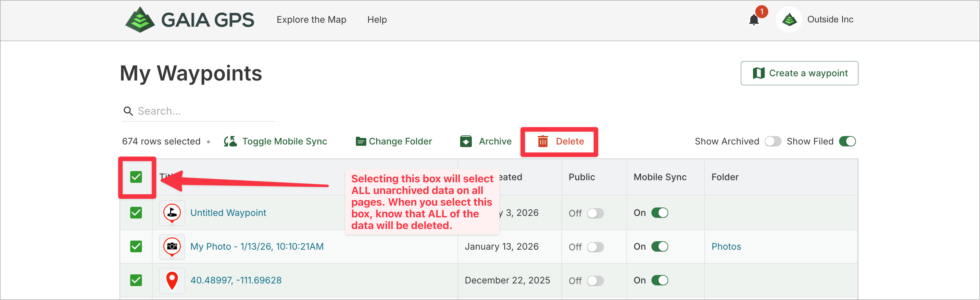Click the Outside Inc profile avatar

coord(789,20)
